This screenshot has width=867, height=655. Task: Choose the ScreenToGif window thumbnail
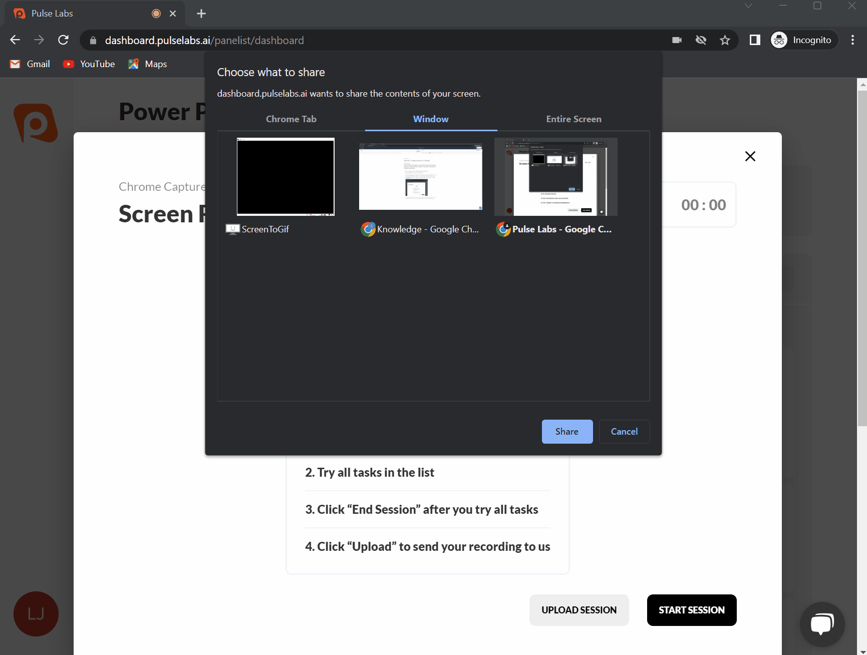point(285,177)
